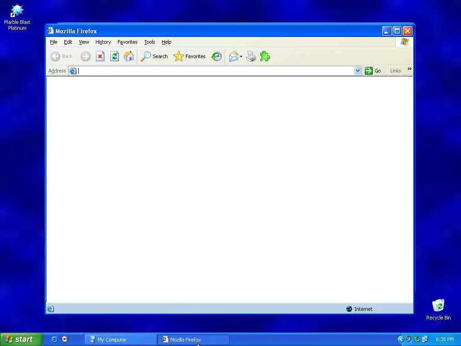The width and height of the screenshot is (461, 346).
Task: Click the Back navigation button
Action: coord(61,56)
